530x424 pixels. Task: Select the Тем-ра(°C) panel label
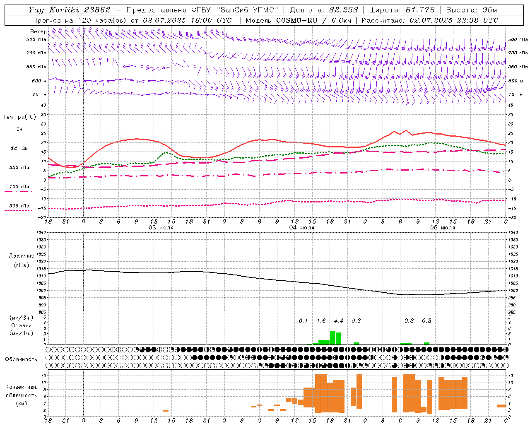[19, 117]
